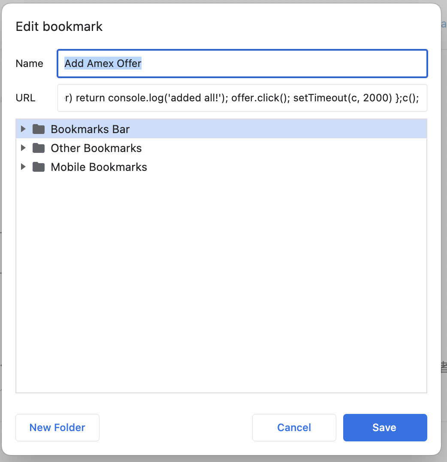Focus the bookmark Name text field

tap(242, 64)
